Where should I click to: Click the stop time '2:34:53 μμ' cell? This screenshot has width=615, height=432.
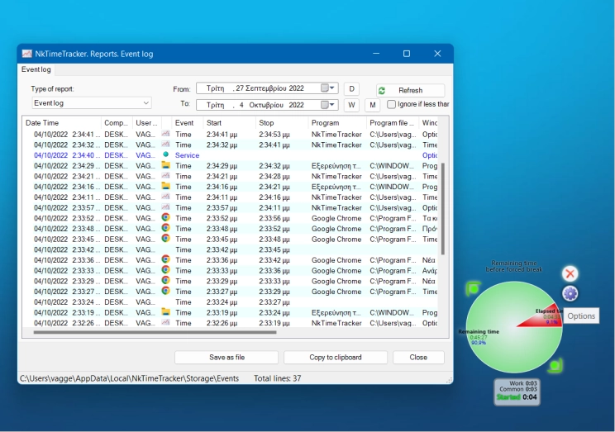(x=274, y=134)
